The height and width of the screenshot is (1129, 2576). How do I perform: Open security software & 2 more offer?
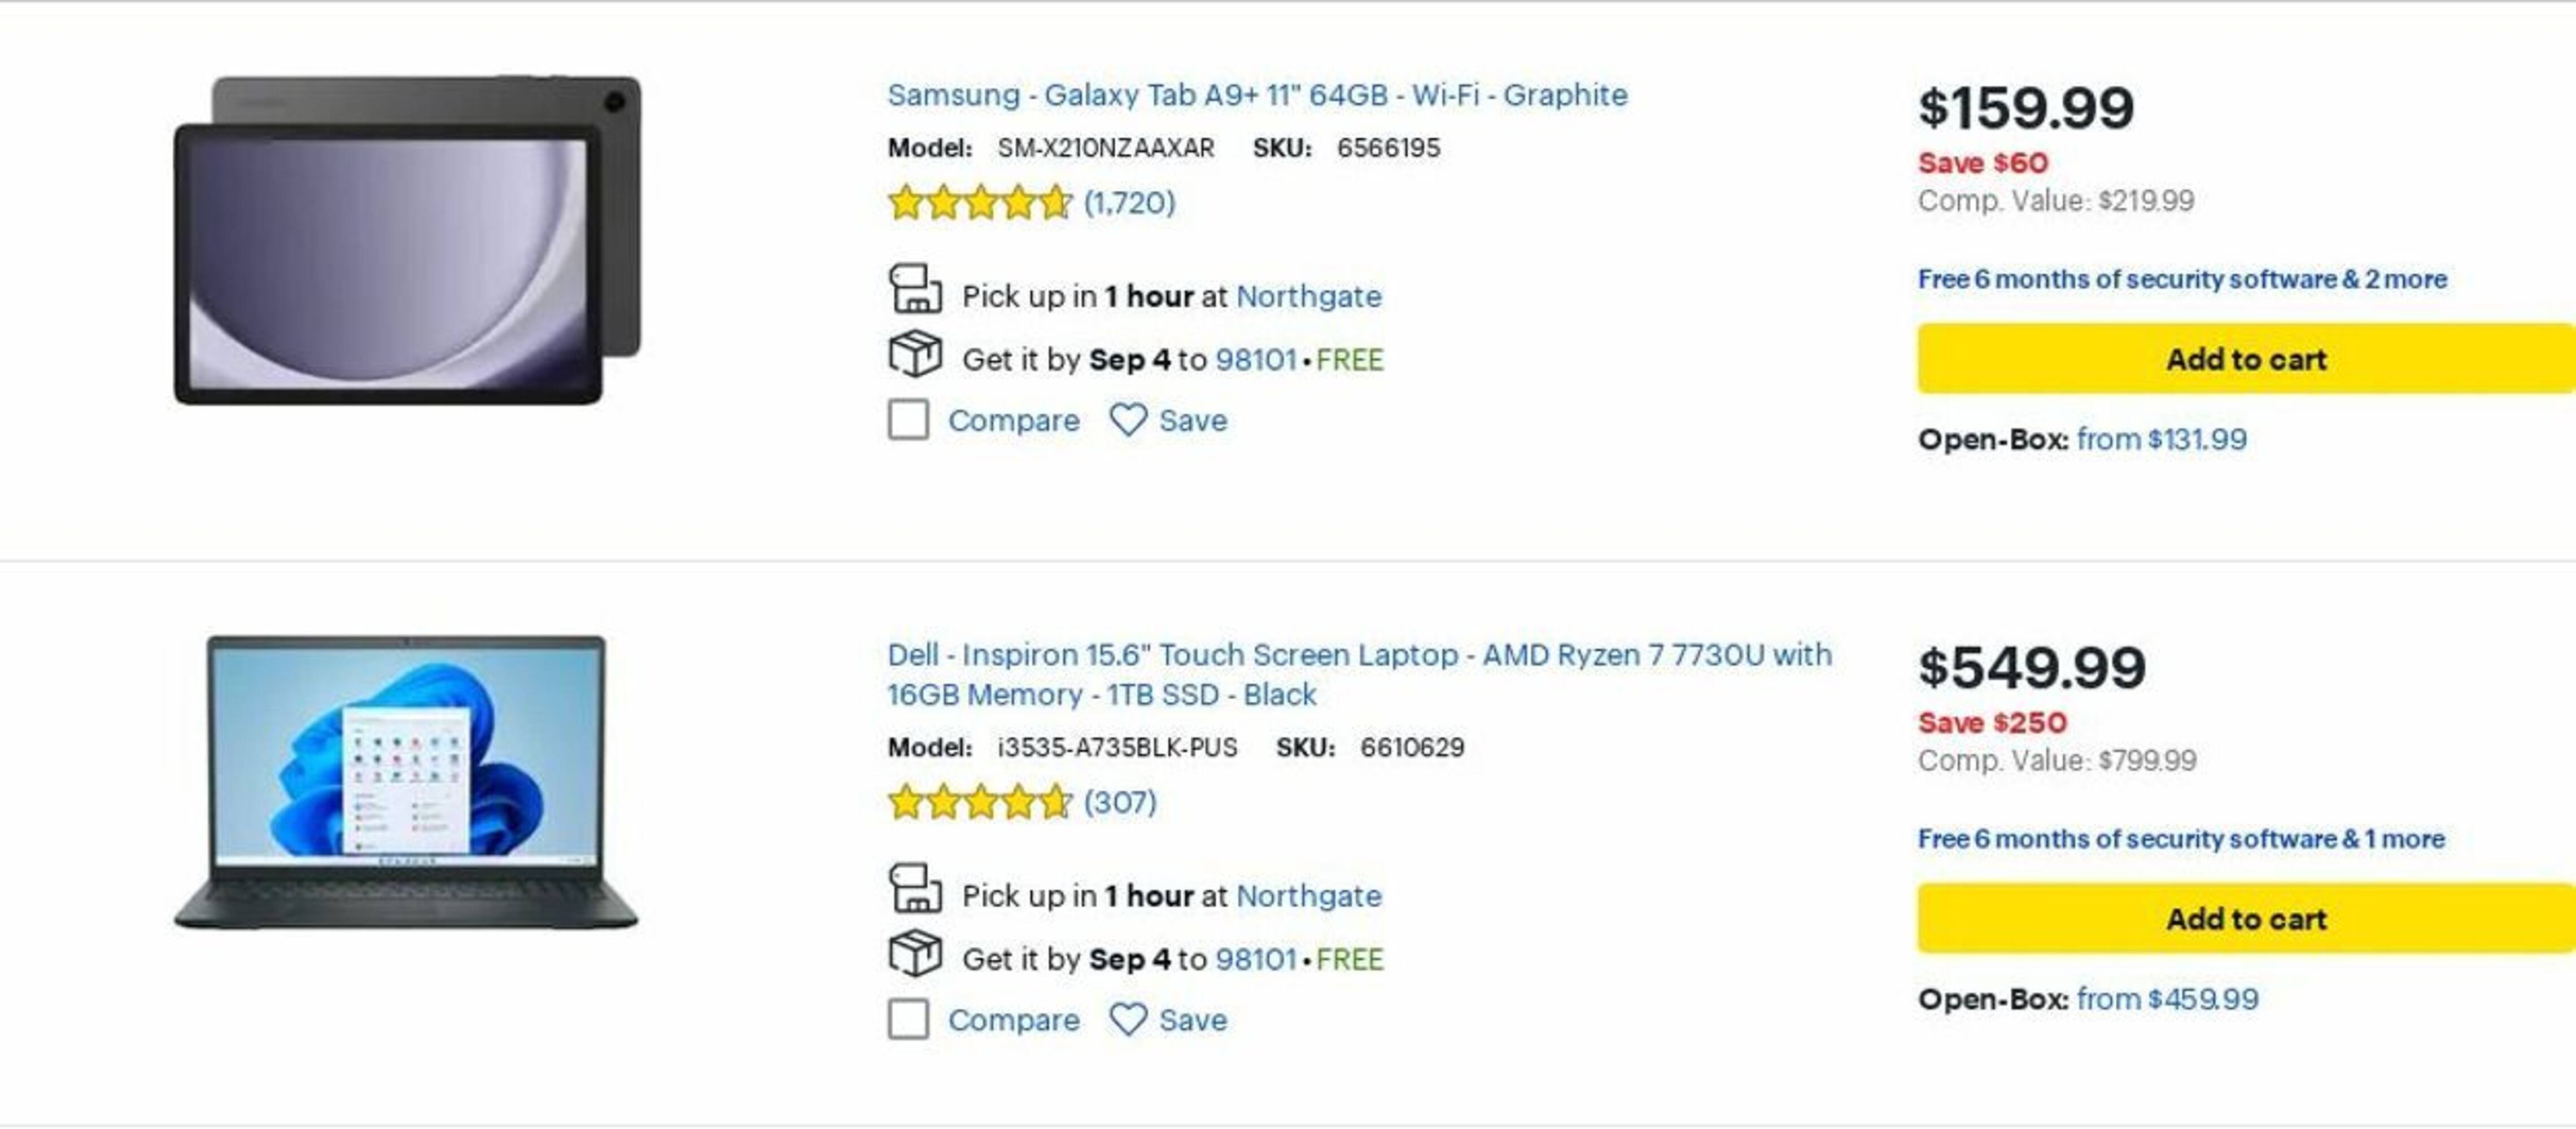point(2182,279)
